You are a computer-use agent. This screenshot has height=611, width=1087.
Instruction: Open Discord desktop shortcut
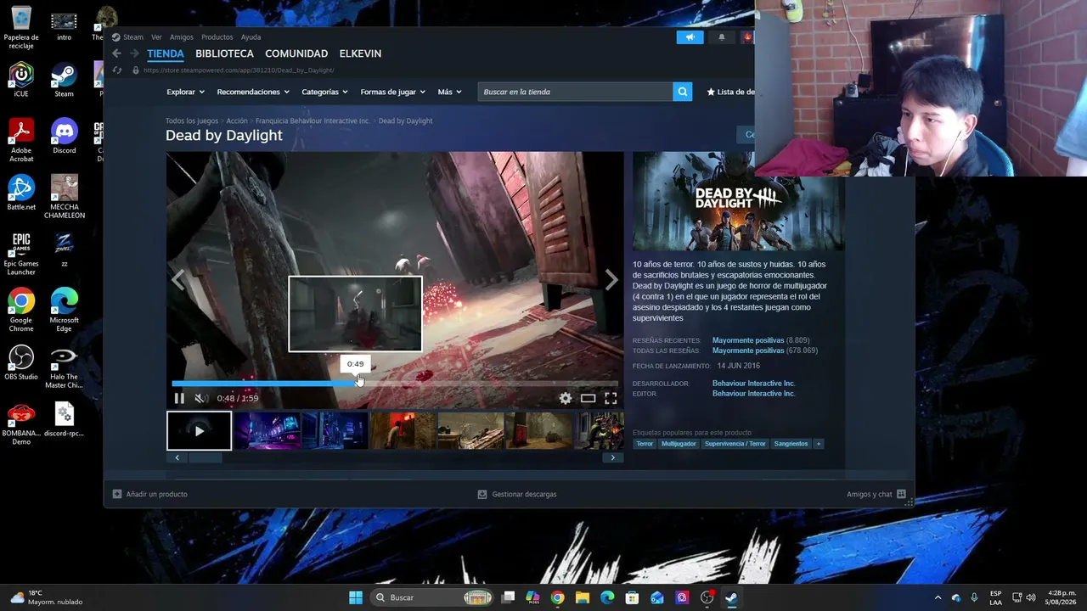click(64, 137)
